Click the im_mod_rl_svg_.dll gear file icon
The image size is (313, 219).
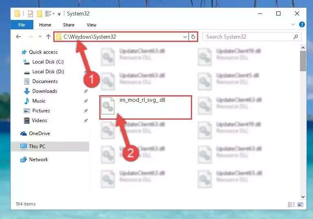coord(108,106)
